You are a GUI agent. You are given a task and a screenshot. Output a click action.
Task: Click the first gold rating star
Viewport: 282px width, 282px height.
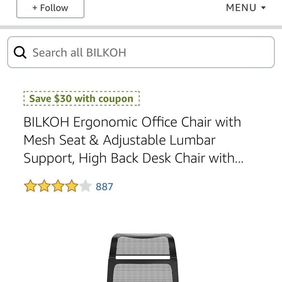click(x=31, y=186)
